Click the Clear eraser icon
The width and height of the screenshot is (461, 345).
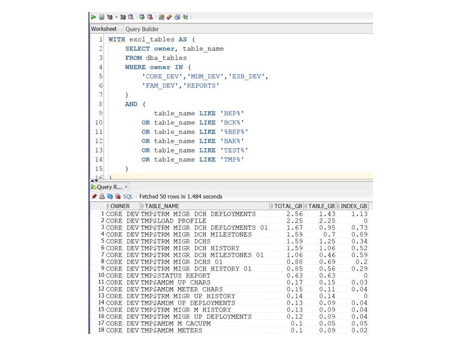pyautogui.click(x=169, y=17)
